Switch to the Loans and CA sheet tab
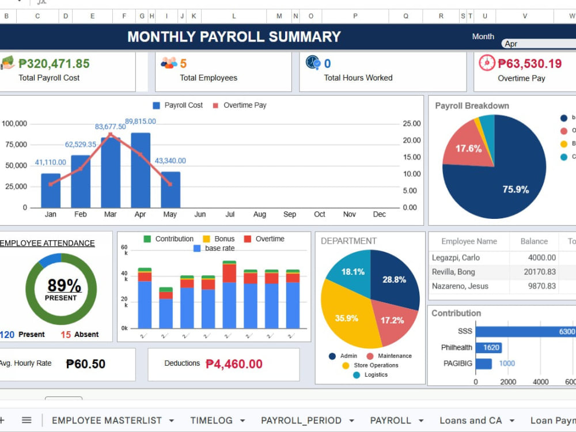 [471, 420]
